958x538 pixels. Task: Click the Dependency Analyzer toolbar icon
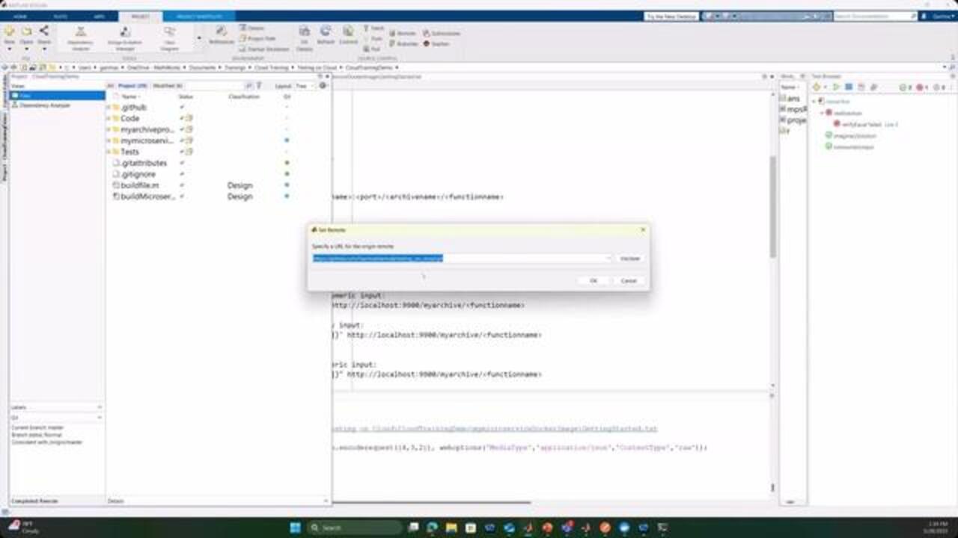pos(80,34)
